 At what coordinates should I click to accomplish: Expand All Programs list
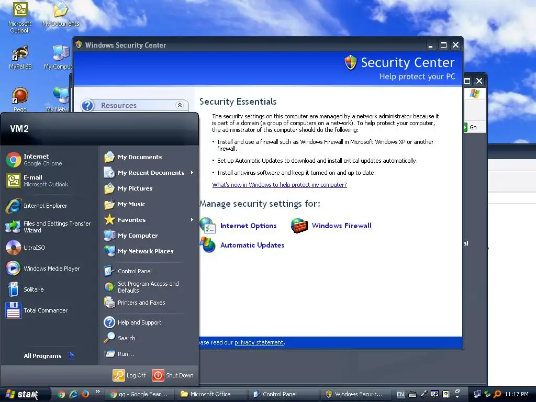tap(49, 356)
